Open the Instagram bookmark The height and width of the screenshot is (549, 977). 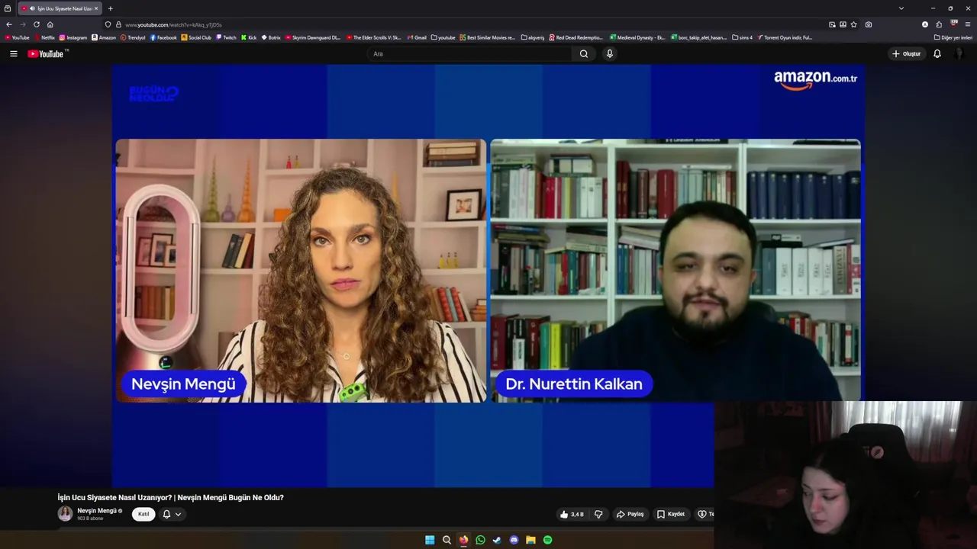[x=73, y=37]
